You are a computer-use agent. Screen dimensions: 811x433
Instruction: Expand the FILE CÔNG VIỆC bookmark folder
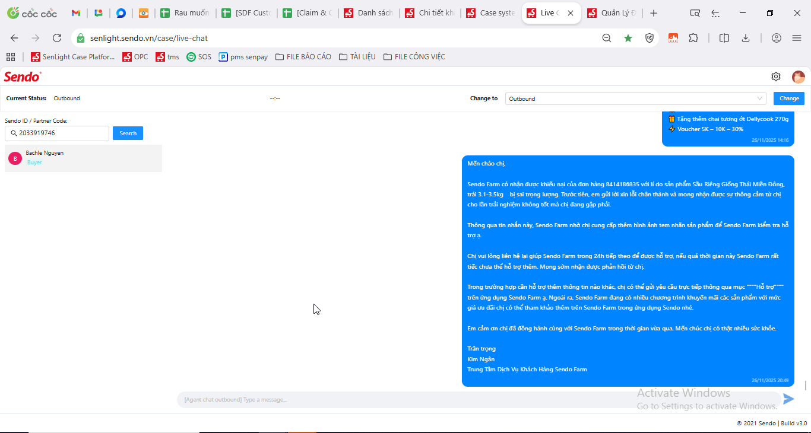(x=414, y=57)
